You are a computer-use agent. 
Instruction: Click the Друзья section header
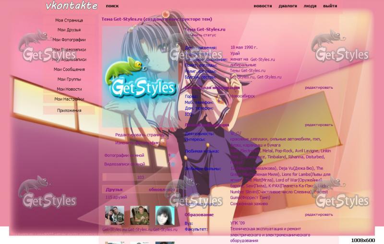click(x=114, y=190)
